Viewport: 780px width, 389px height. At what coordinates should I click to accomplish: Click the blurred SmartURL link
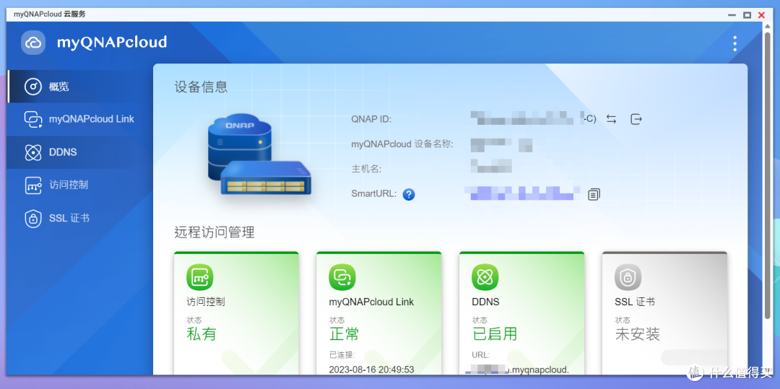pos(522,193)
